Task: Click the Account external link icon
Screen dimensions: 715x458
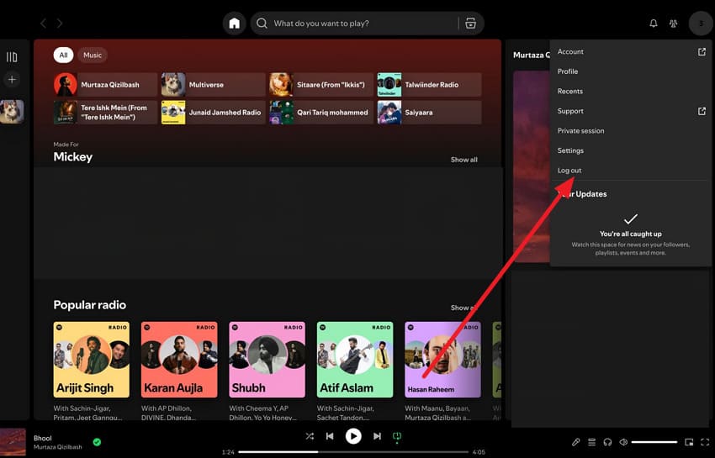Action: 702,51
